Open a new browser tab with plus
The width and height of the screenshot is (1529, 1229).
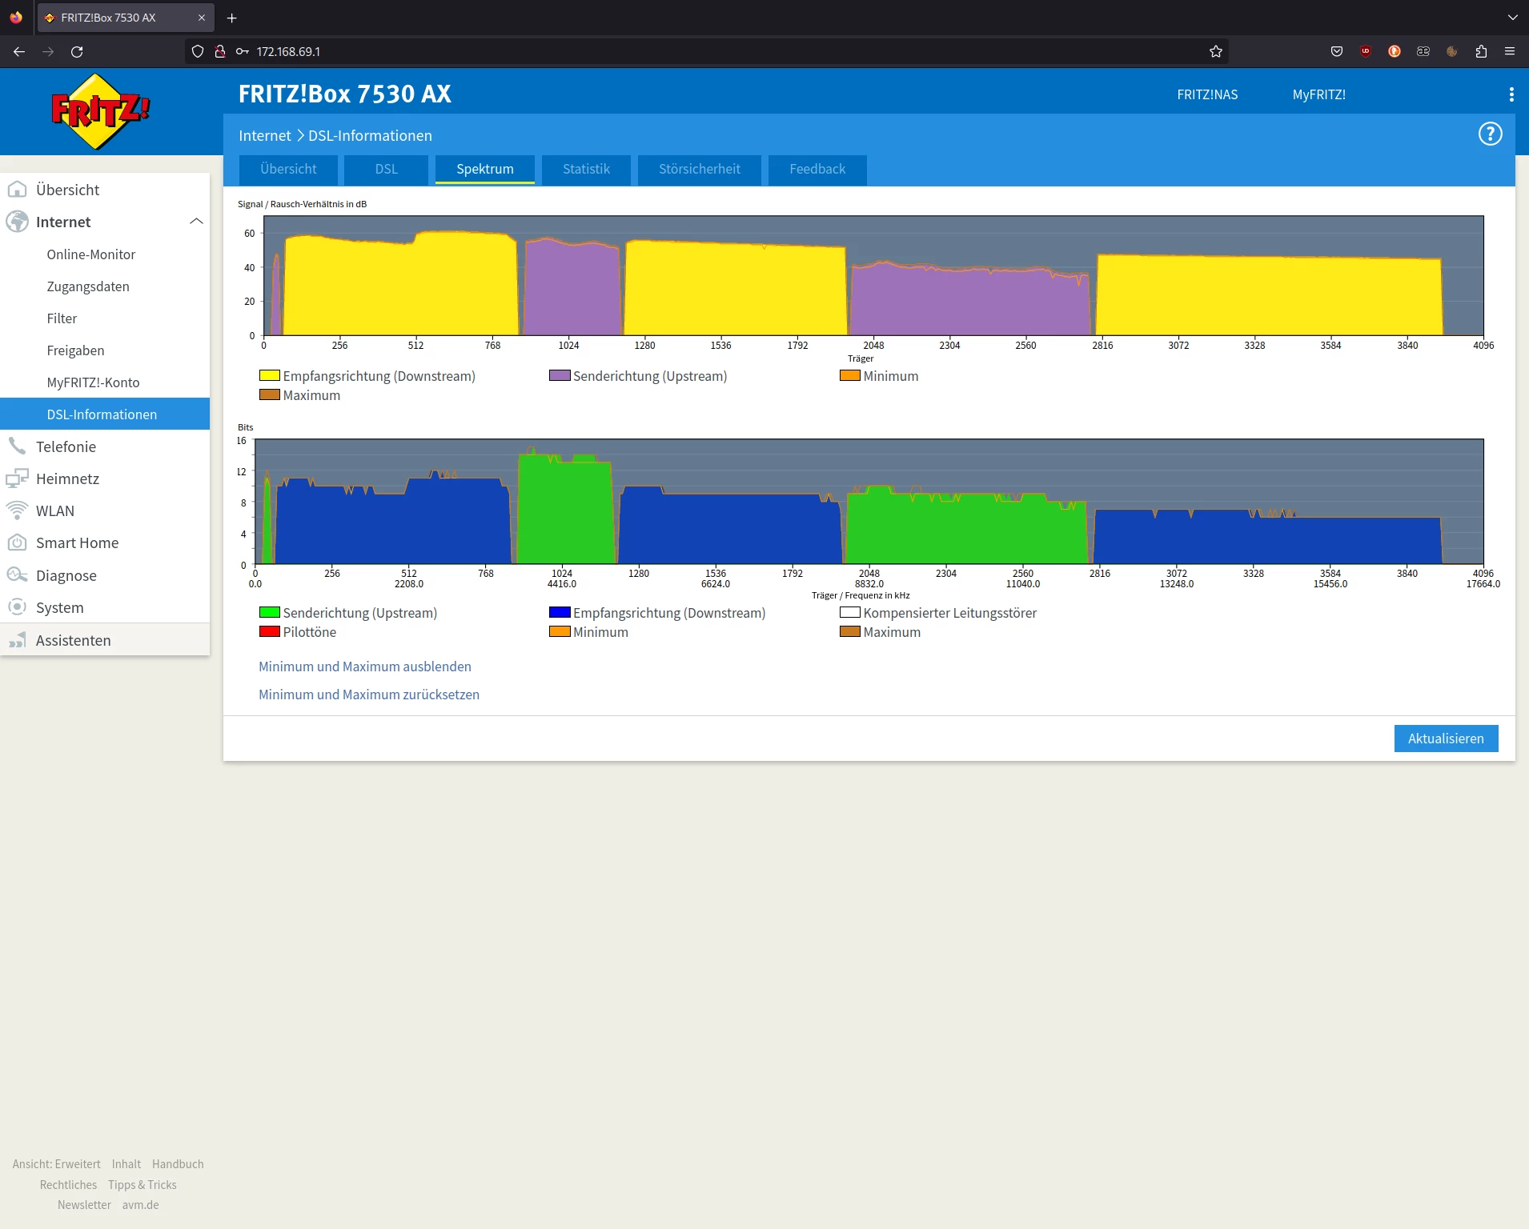point(232,18)
